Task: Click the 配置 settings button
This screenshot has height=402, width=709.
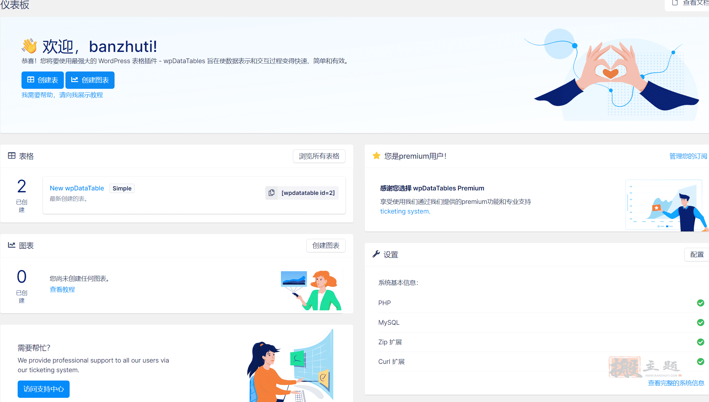Action: (697, 255)
